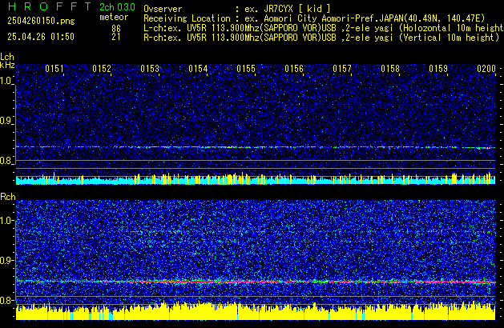Click the meteor count value 21

tap(116, 37)
